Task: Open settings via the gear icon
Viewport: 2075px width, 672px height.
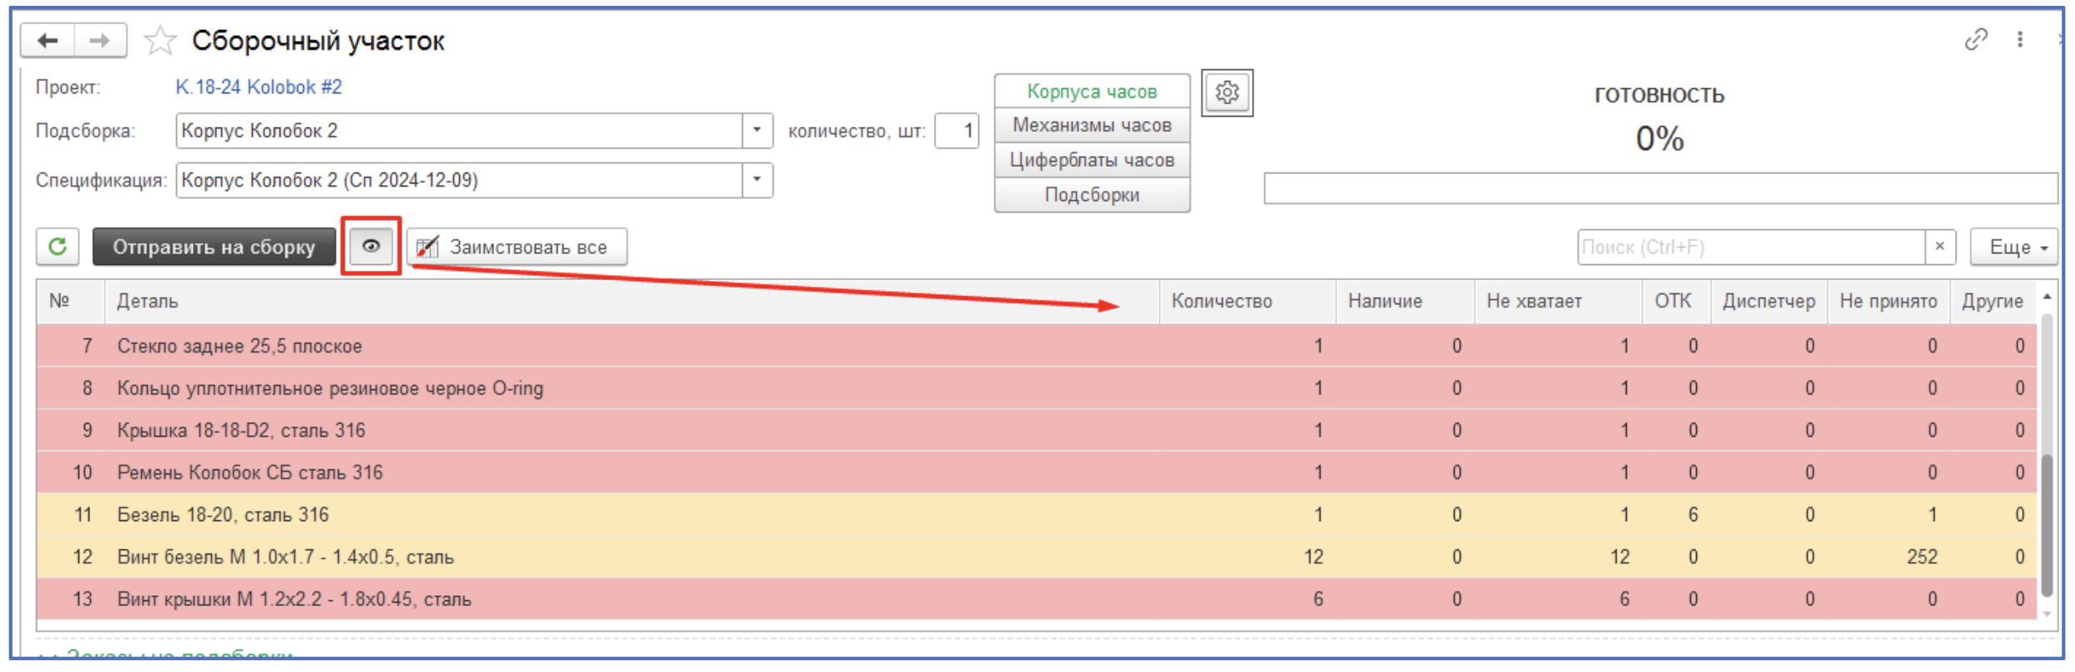Action: tap(1226, 93)
